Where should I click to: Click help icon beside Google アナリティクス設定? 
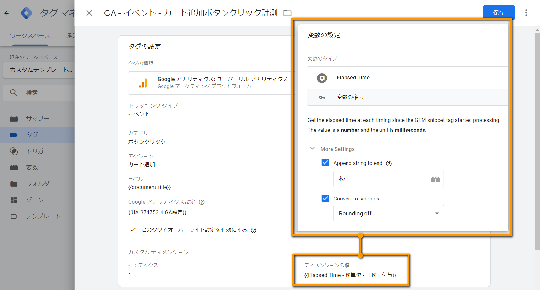coord(202,202)
